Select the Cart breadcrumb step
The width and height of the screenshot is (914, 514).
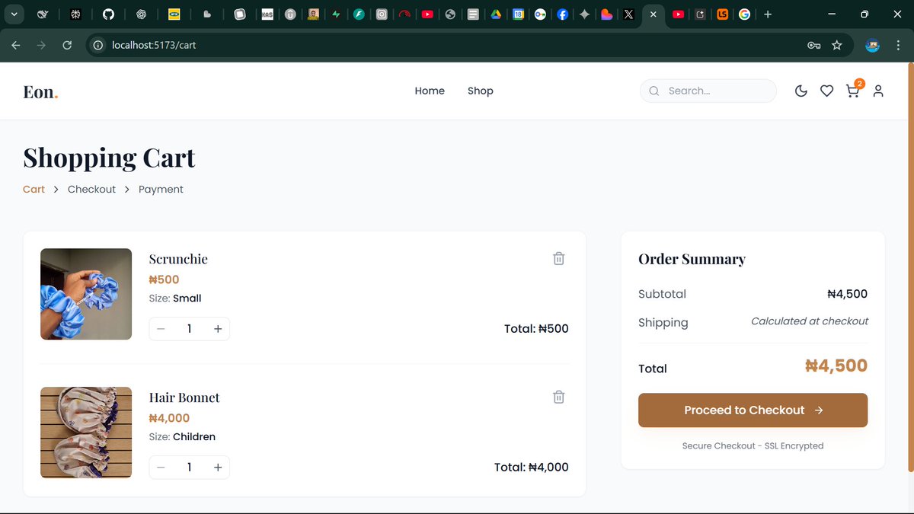point(34,189)
